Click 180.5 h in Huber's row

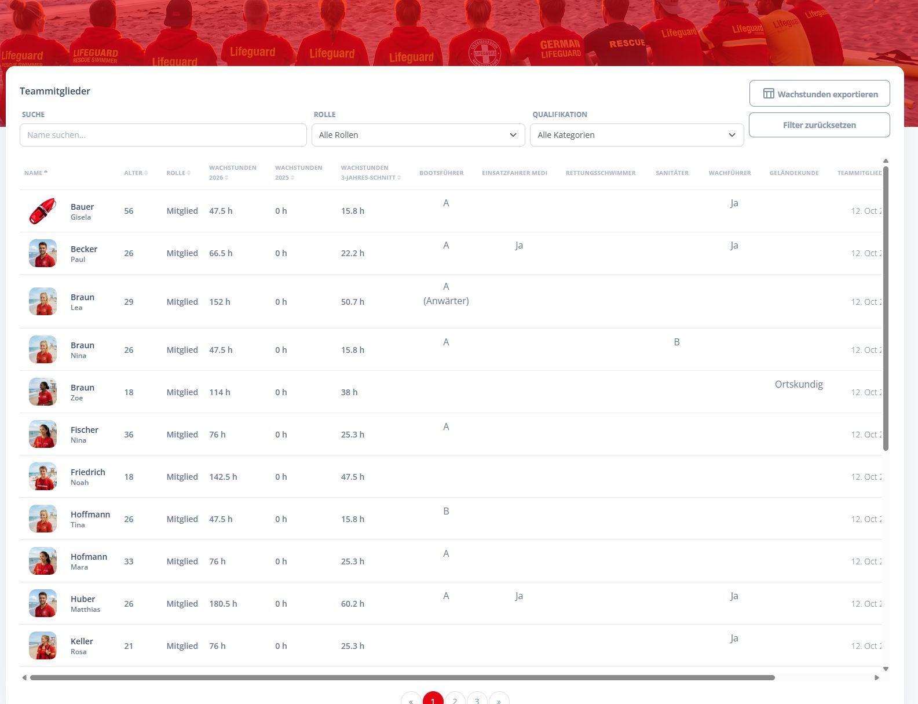click(223, 604)
